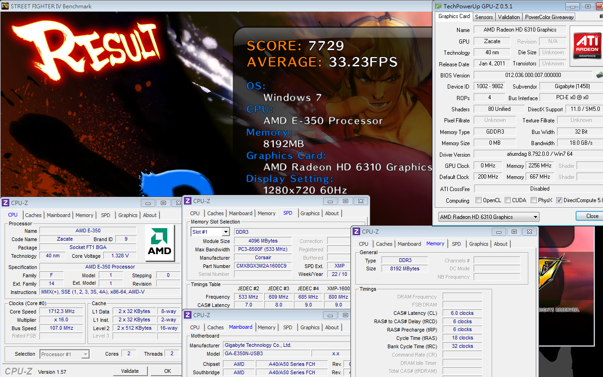Click the GPU-Z Name field
603x377 pixels.
520,30
